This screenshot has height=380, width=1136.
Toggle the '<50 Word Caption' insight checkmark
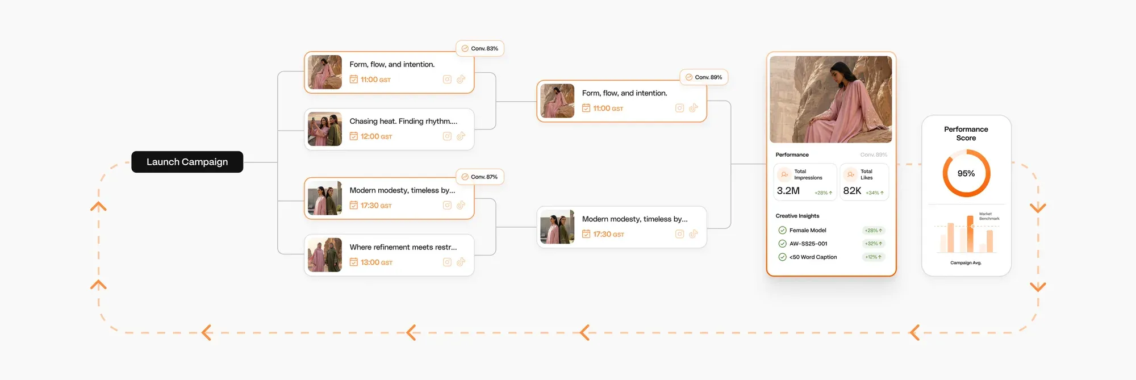[781, 257]
